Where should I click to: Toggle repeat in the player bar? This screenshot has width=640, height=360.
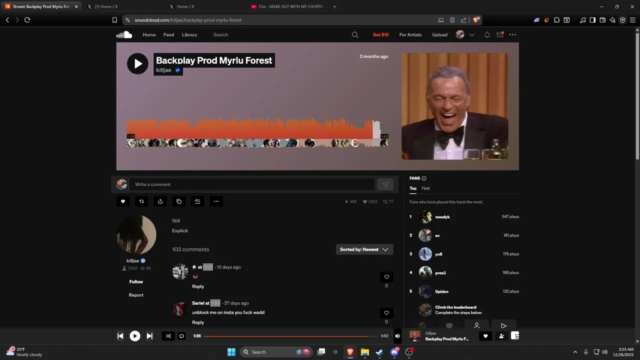pyautogui.click(x=181, y=336)
